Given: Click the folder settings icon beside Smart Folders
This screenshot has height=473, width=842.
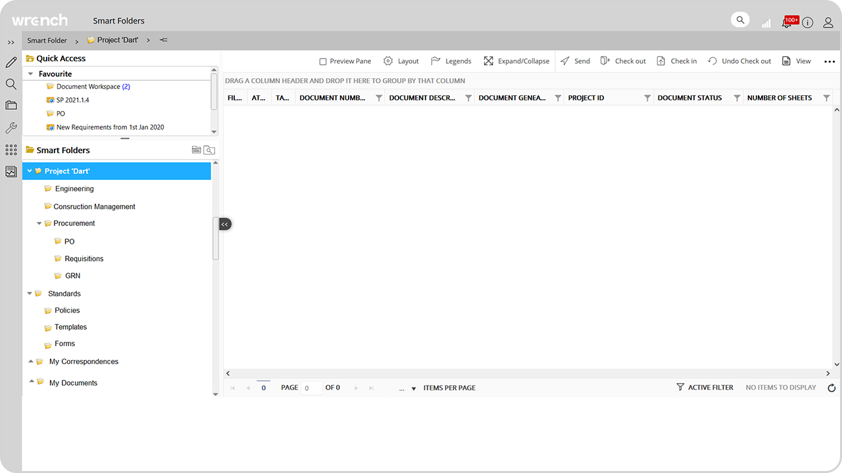Looking at the screenshot, I should click(x=196, y=150).
